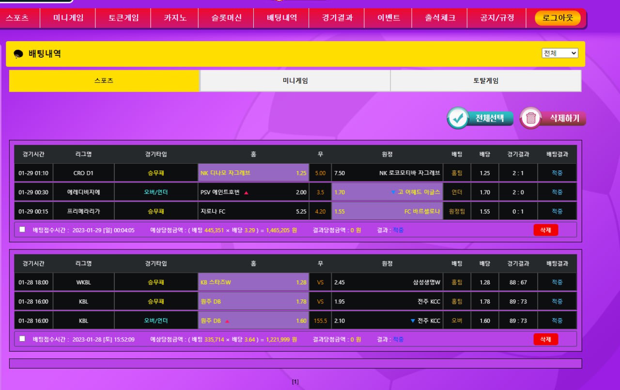Tick checkbox for the 2023-01-28 bet slip

coord(22,339)
